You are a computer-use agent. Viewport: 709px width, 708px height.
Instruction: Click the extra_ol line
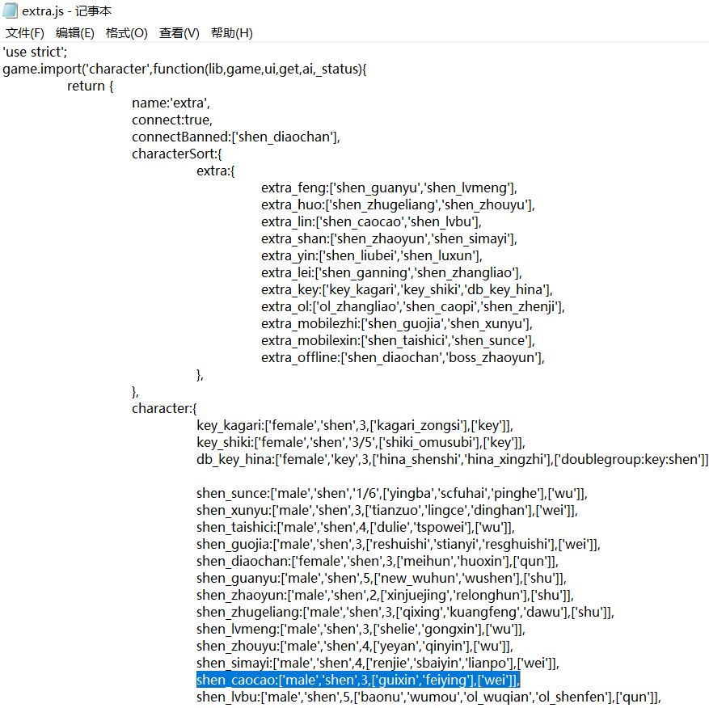[413, 306]
